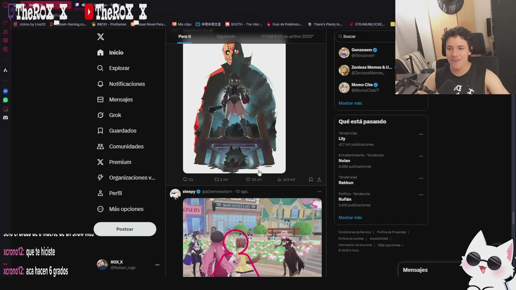Open Más opciones in the sidebar
The image size is (516, 290).
click(120, 209)
